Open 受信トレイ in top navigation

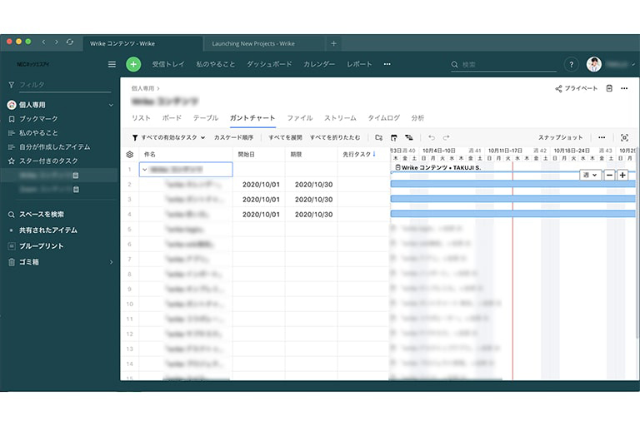(168, 64)
